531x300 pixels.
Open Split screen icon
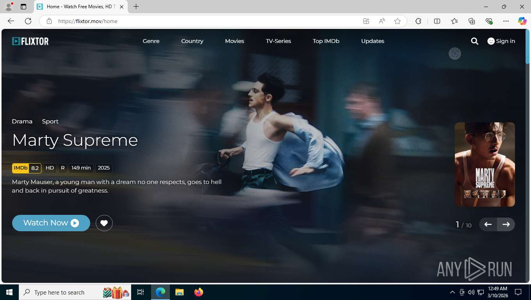437,21
